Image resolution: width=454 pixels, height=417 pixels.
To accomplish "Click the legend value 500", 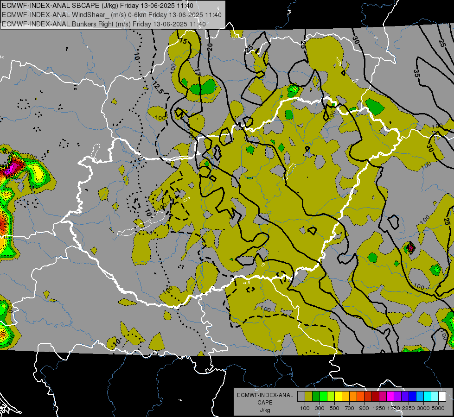I will pyautogui.click(x=334, y=408).
